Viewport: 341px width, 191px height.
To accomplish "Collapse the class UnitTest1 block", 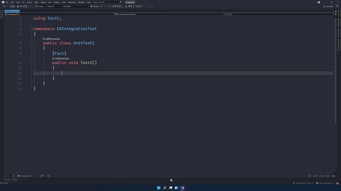I will click(31, 43).
